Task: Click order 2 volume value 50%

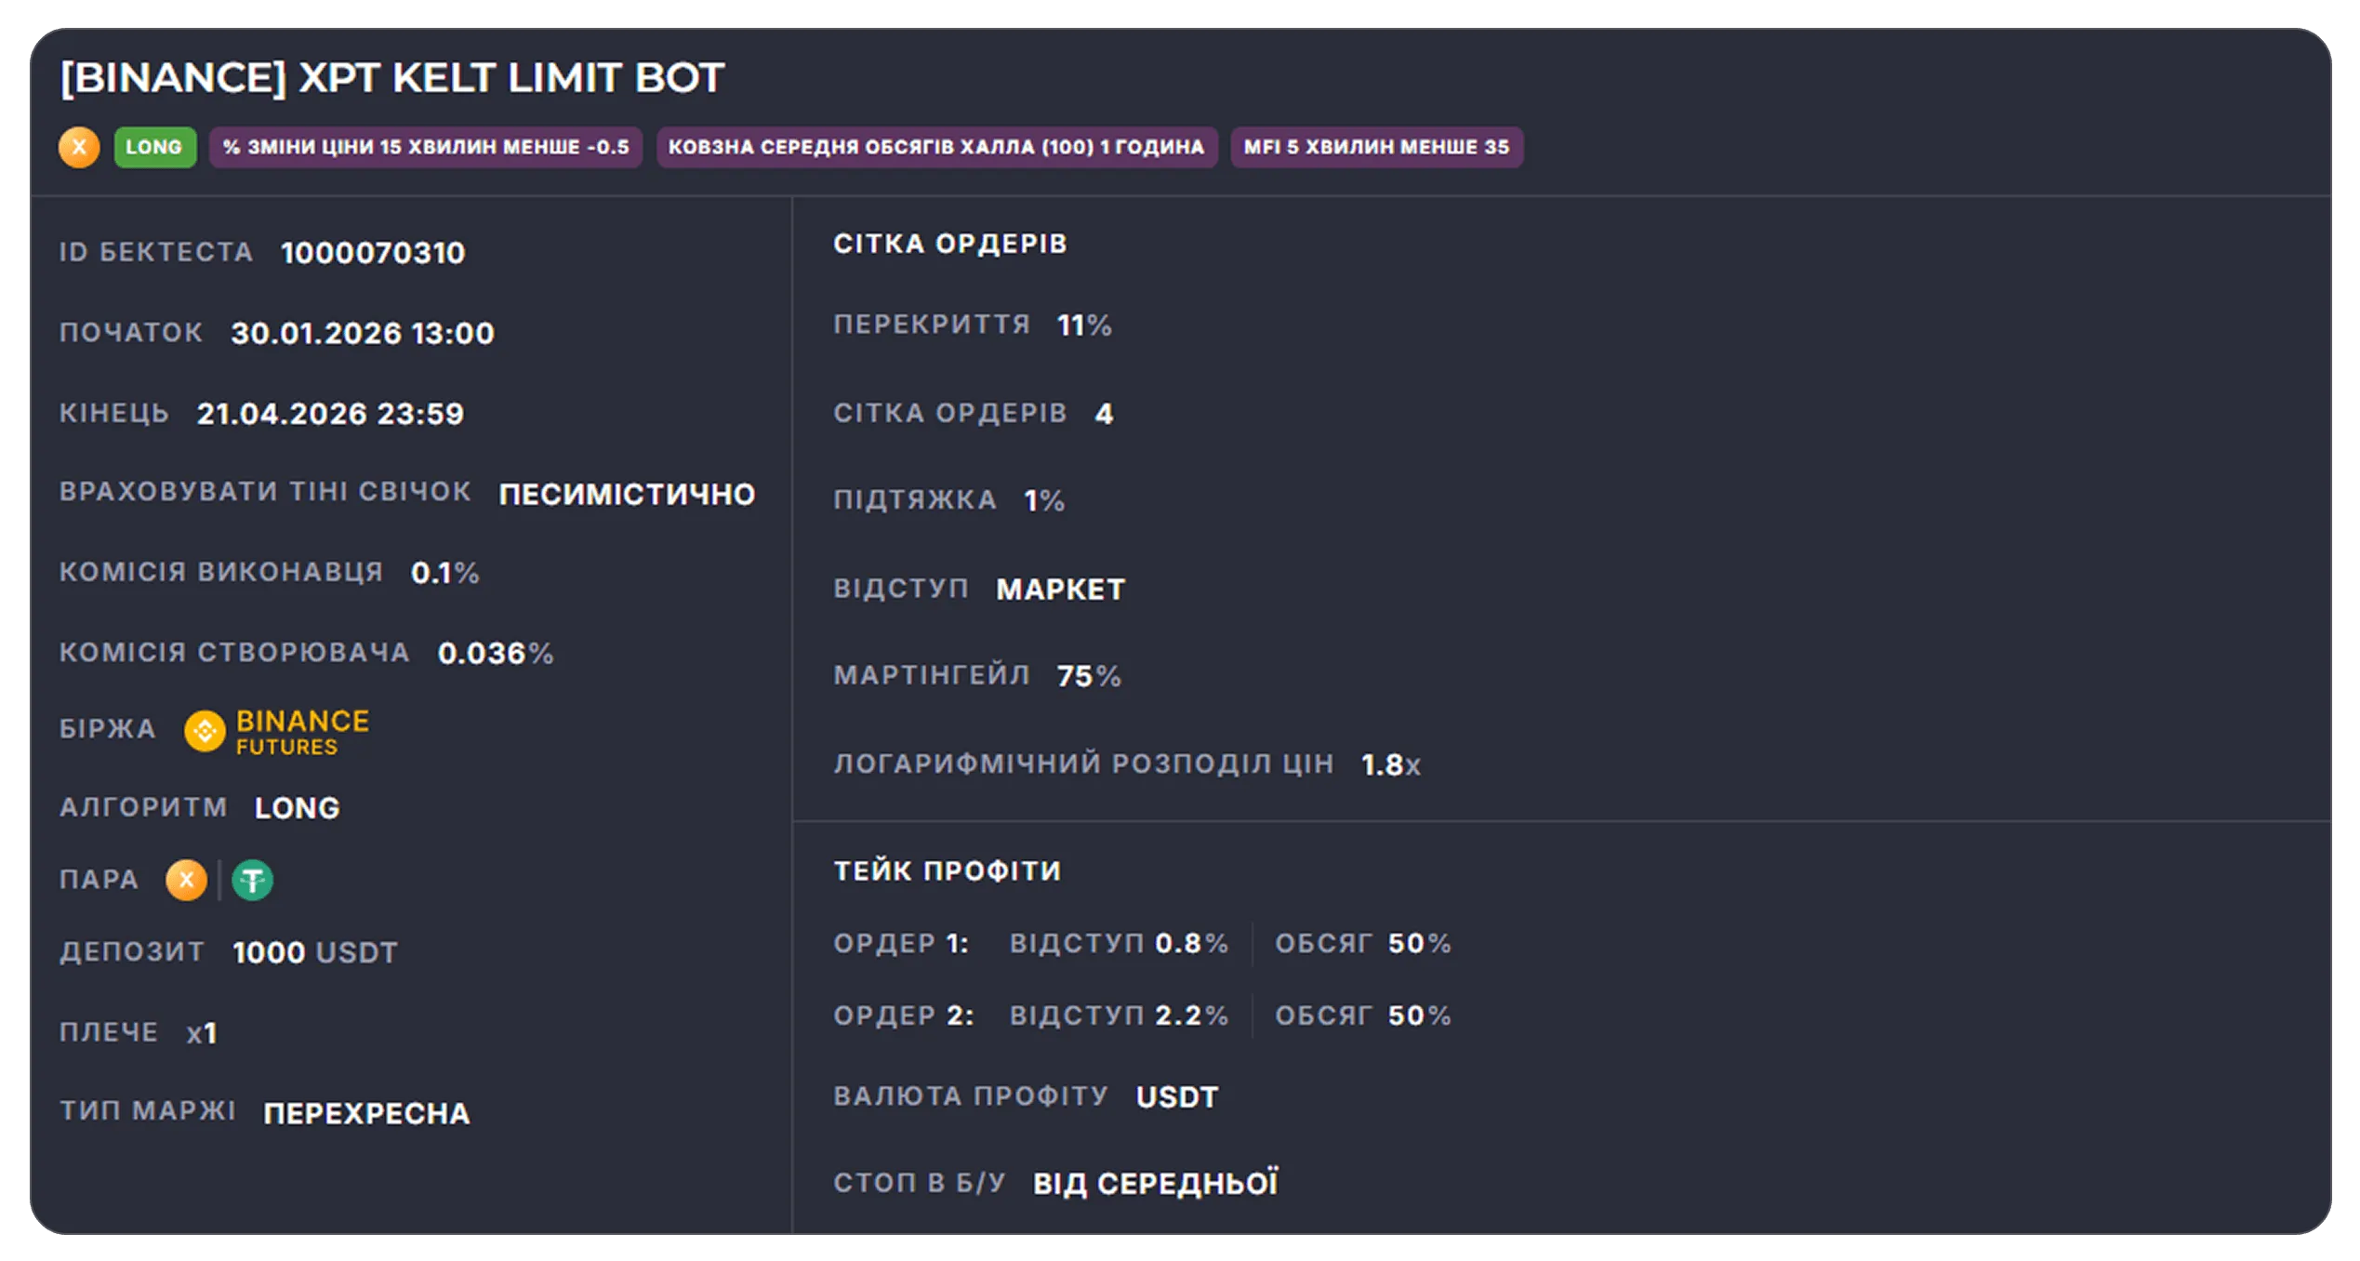Action: [x=1420, y=1015]
